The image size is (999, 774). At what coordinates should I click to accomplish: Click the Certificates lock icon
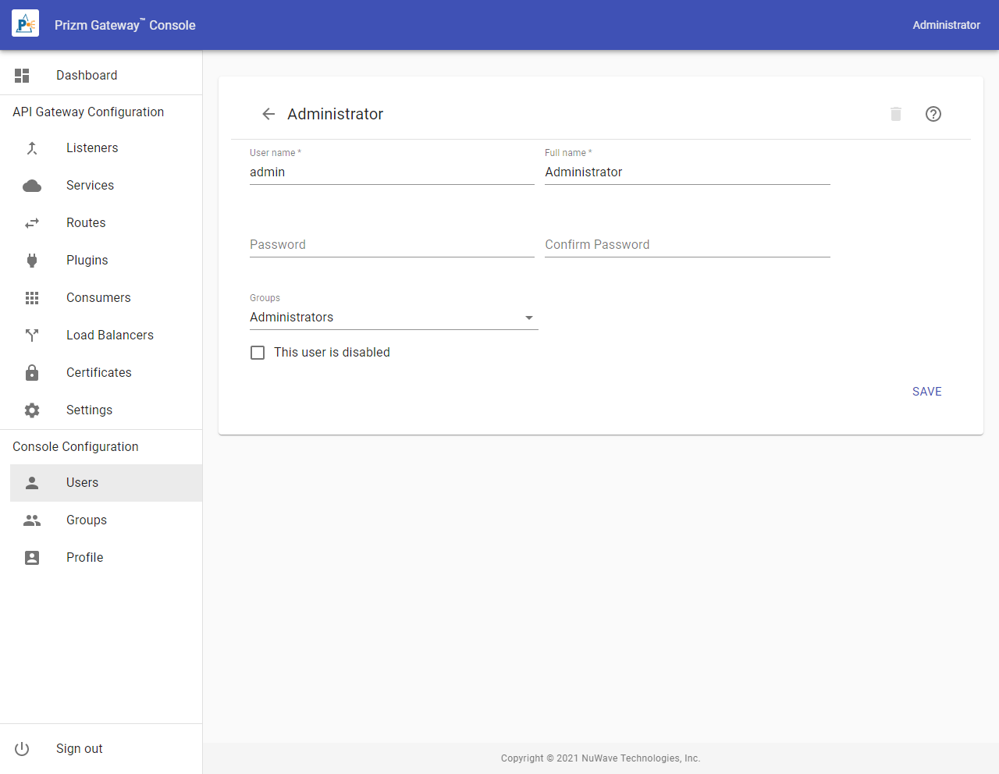point(32,373)
